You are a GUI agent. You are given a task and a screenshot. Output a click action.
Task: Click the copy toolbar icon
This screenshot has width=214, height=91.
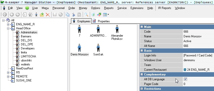click(67, 15)
